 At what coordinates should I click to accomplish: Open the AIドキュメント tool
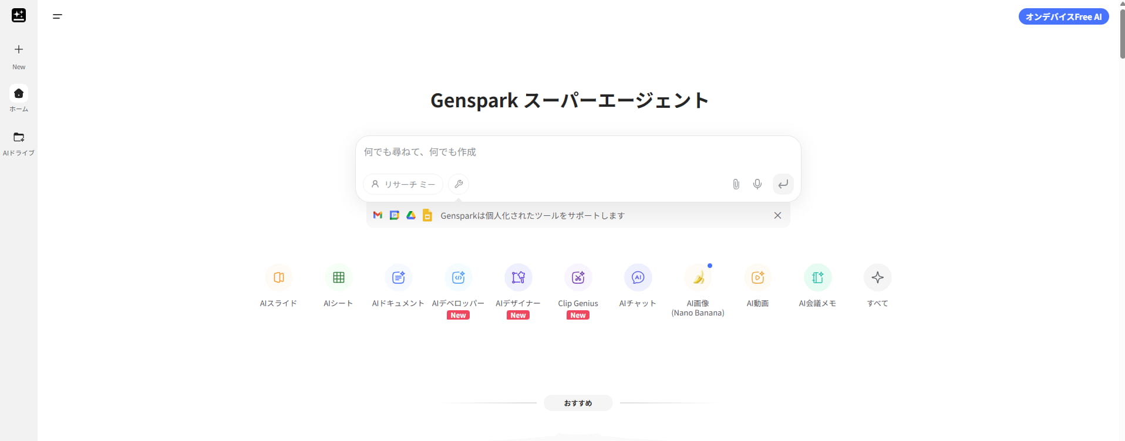click(398, 277)
